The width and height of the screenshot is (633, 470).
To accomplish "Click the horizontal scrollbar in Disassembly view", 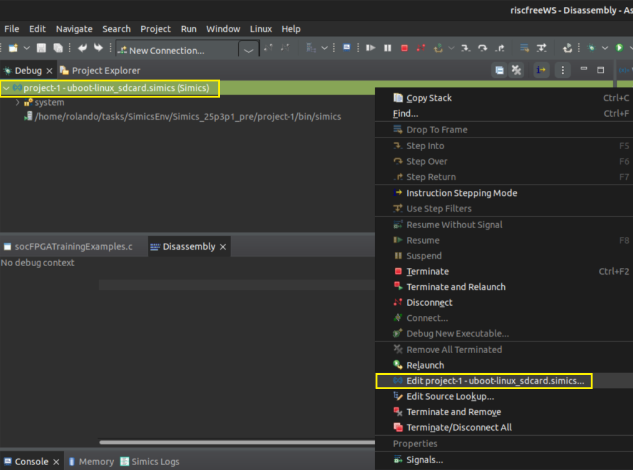I will pyautogui.click(x=236, y=442).
